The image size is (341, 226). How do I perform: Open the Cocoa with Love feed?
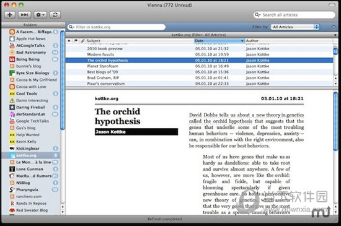click(30, 87)
